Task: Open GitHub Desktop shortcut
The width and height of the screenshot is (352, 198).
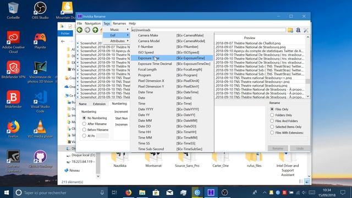Action: (40, 159)
